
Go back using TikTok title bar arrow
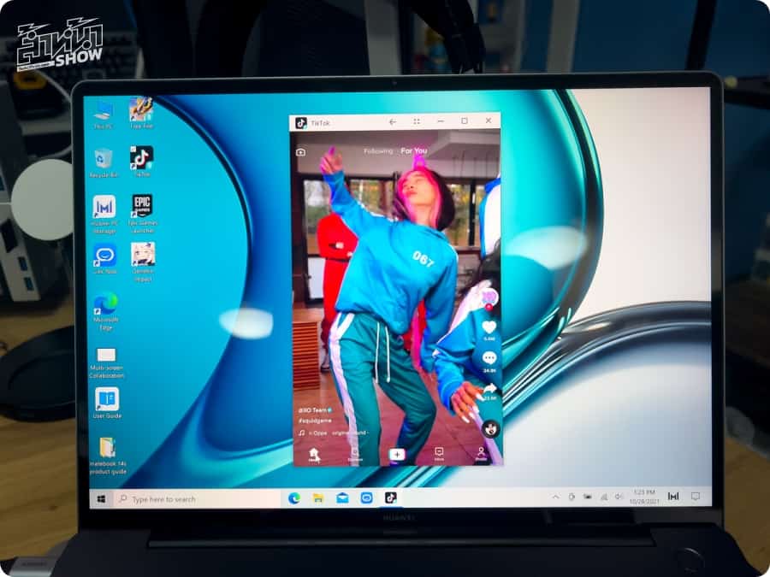tap(393, 121)
